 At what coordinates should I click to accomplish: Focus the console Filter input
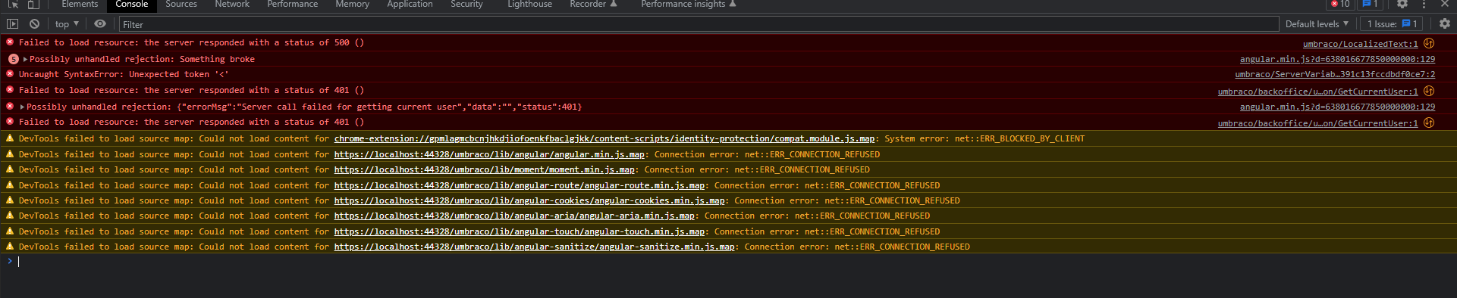[699, 24]
